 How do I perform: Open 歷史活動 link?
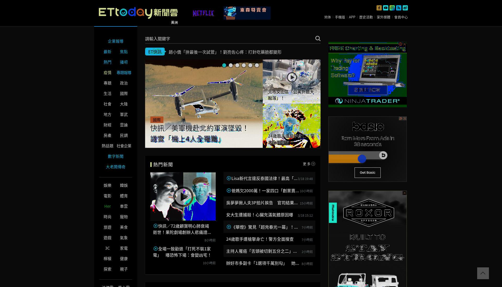tap(366, 17)
